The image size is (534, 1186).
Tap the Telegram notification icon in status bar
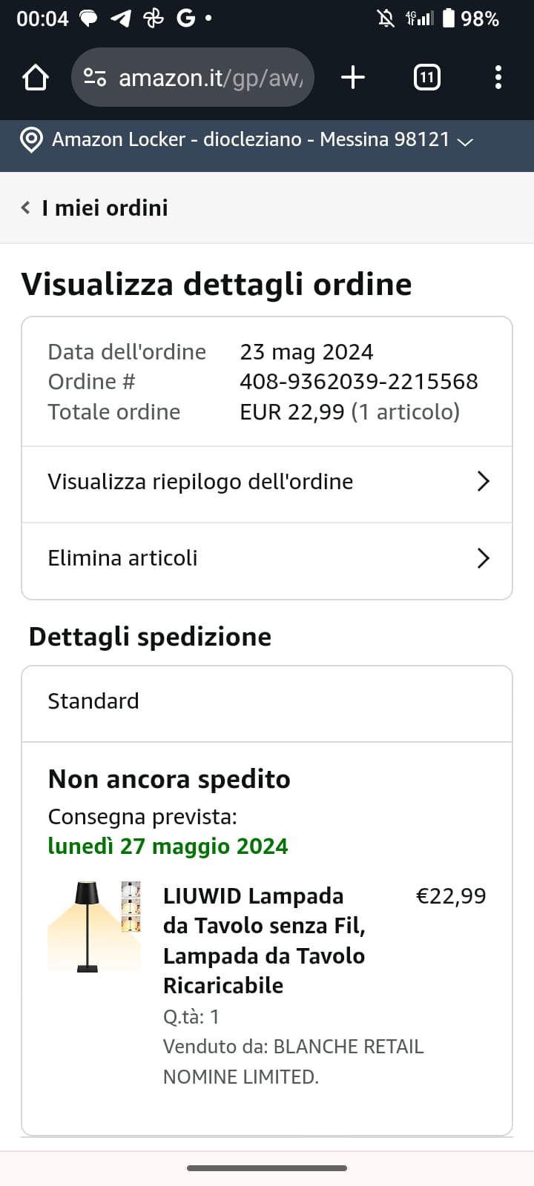coord(120,19)
